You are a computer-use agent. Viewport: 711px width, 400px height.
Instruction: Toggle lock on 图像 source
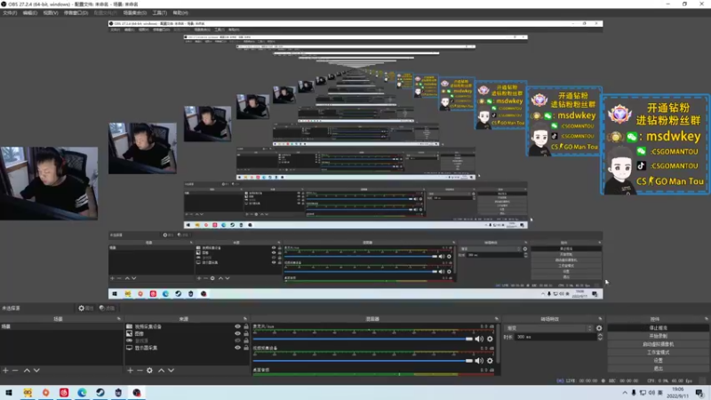coord(246,333)
